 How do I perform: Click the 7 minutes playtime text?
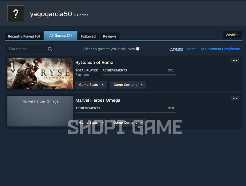click(82, 75)
